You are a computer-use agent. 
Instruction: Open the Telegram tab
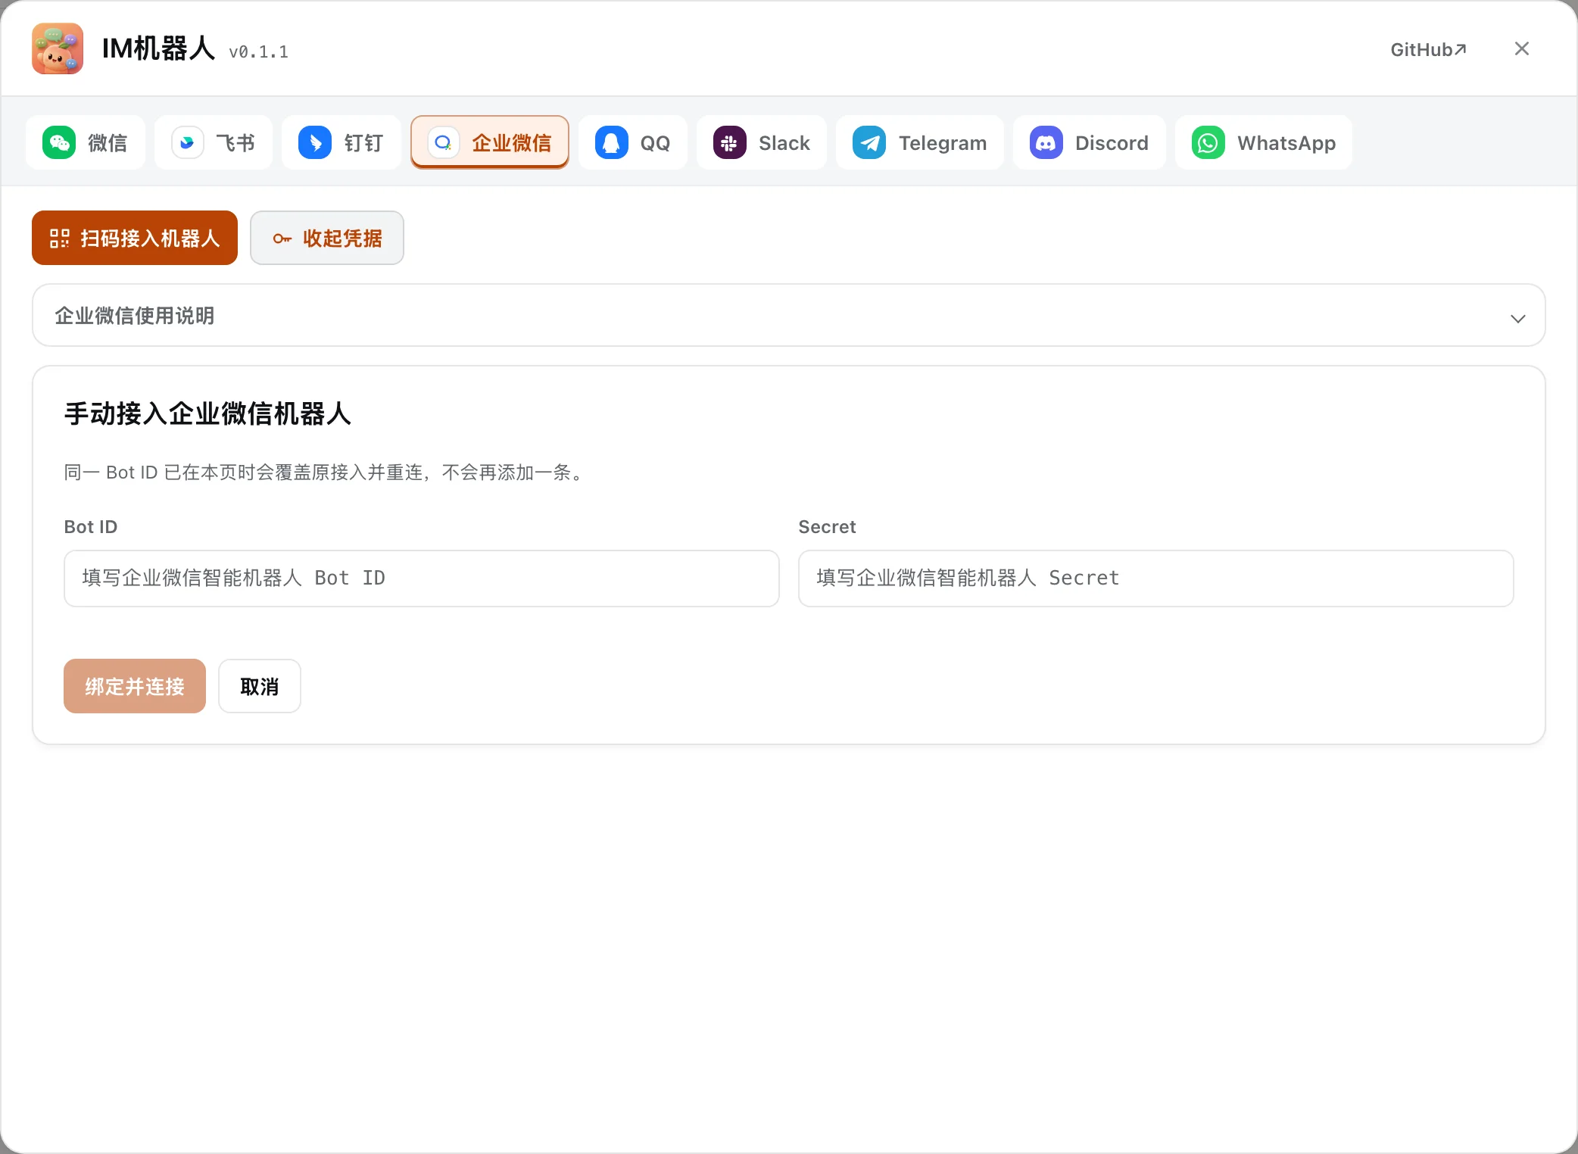[x=920, y=142]
